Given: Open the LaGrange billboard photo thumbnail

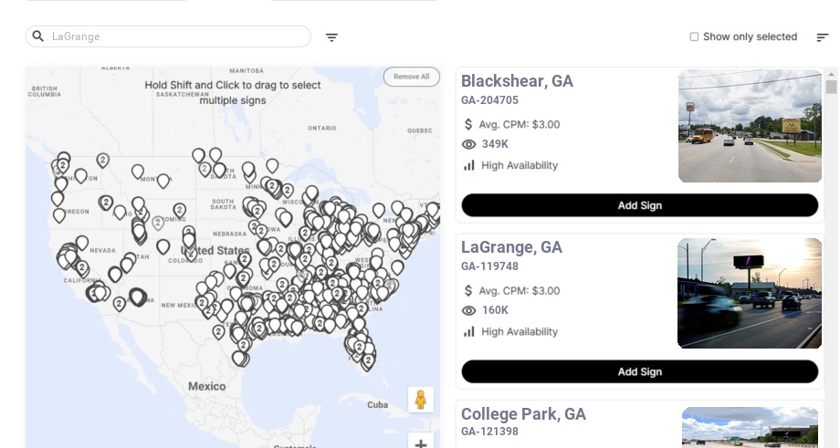Looking at the screenshot, I should tap(750, 293).
